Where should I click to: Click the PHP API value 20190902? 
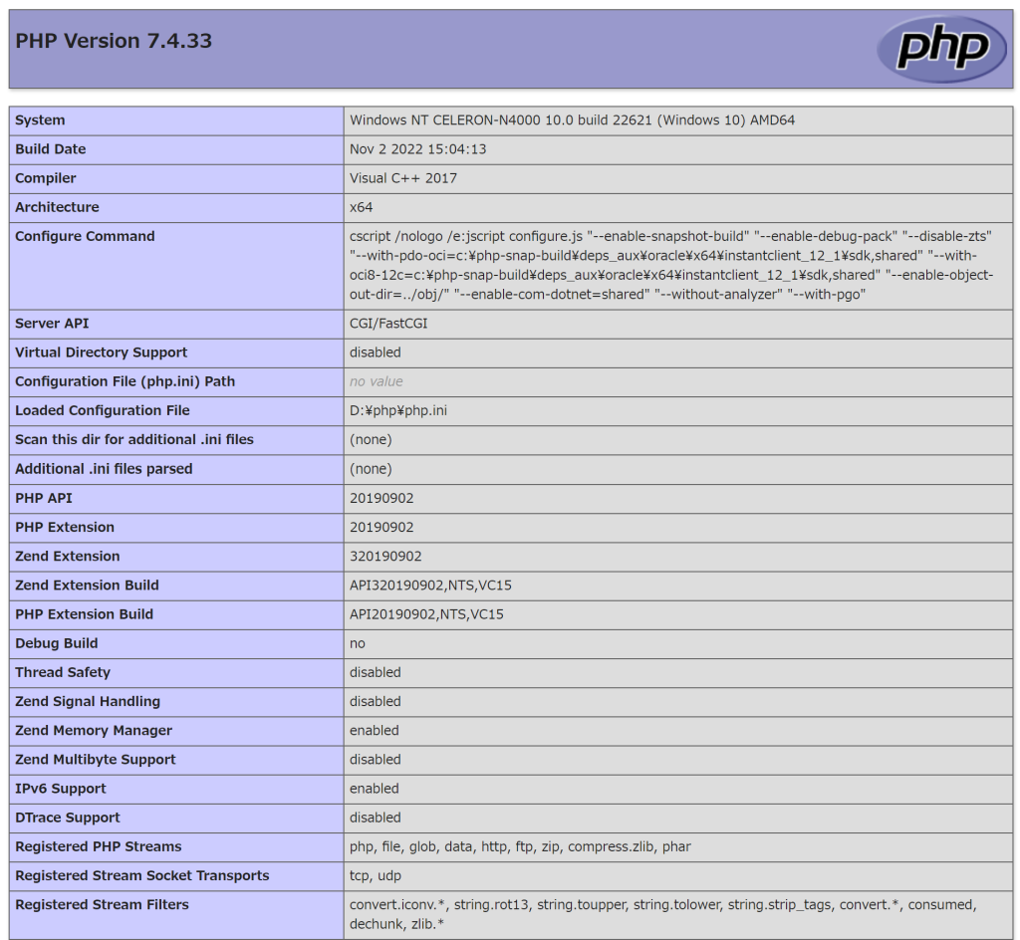pyautogui.click(x=382, y=499)
